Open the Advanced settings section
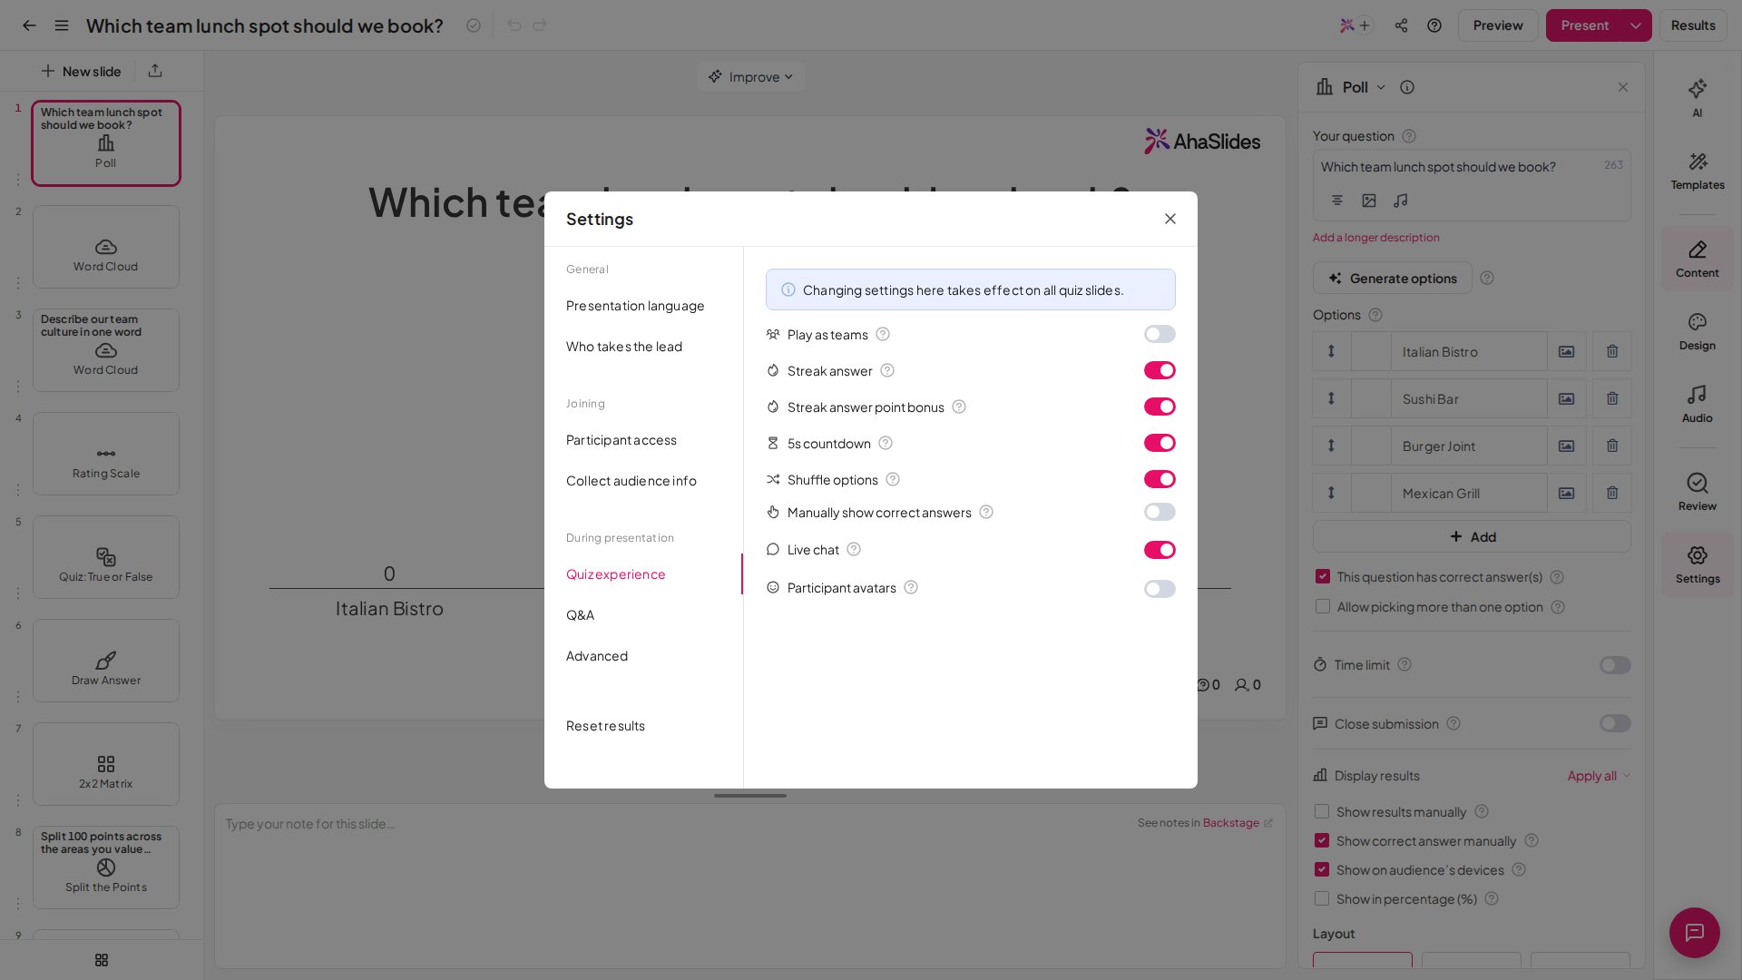Image resolution: width=1742 pixels, height=980 pixels. tap(597, 656)
